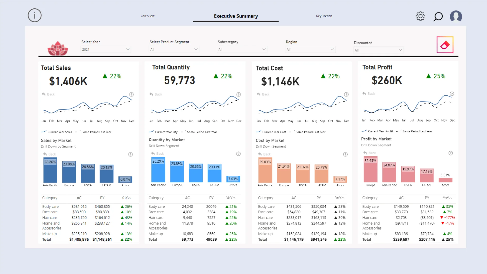Image resolution: width=487 pixels, height=274 pixels.
Task: Click the search magnifier icon
Action: (x=438, y=16)
